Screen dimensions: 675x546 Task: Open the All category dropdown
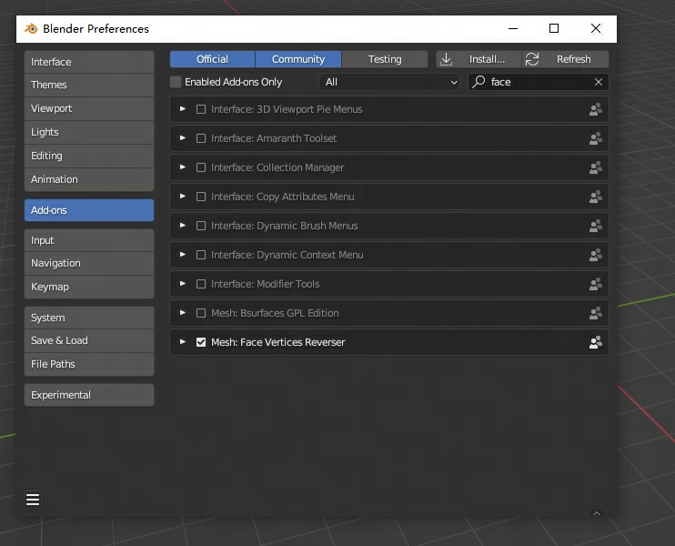point(389,82)
